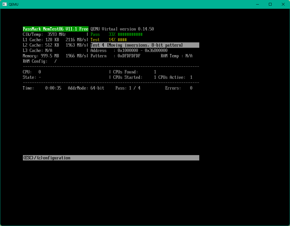The width and height of the screenshot is (290, 226).
Task: Click the Pattern 0xDFDFDFDF value
Action: (x=129, y=56)
